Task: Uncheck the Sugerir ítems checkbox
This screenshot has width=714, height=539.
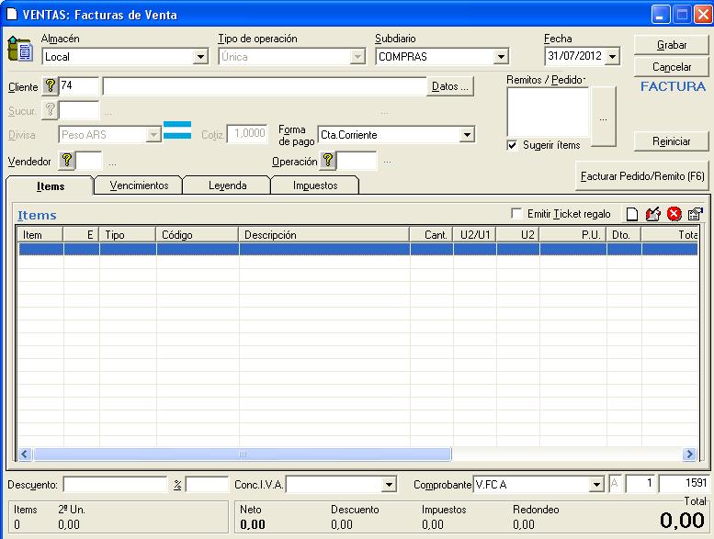Action: tap(513, 145)
